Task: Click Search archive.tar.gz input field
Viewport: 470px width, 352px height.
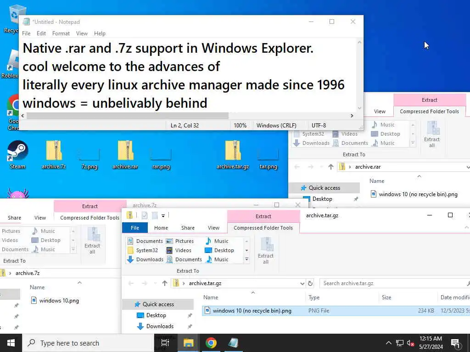Action: point(394,283)
